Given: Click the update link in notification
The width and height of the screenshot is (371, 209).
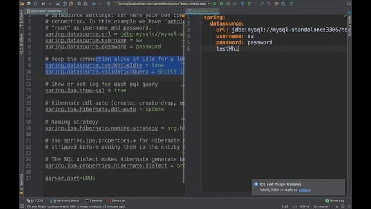Looking at the screenshot, I should [304, 190].
